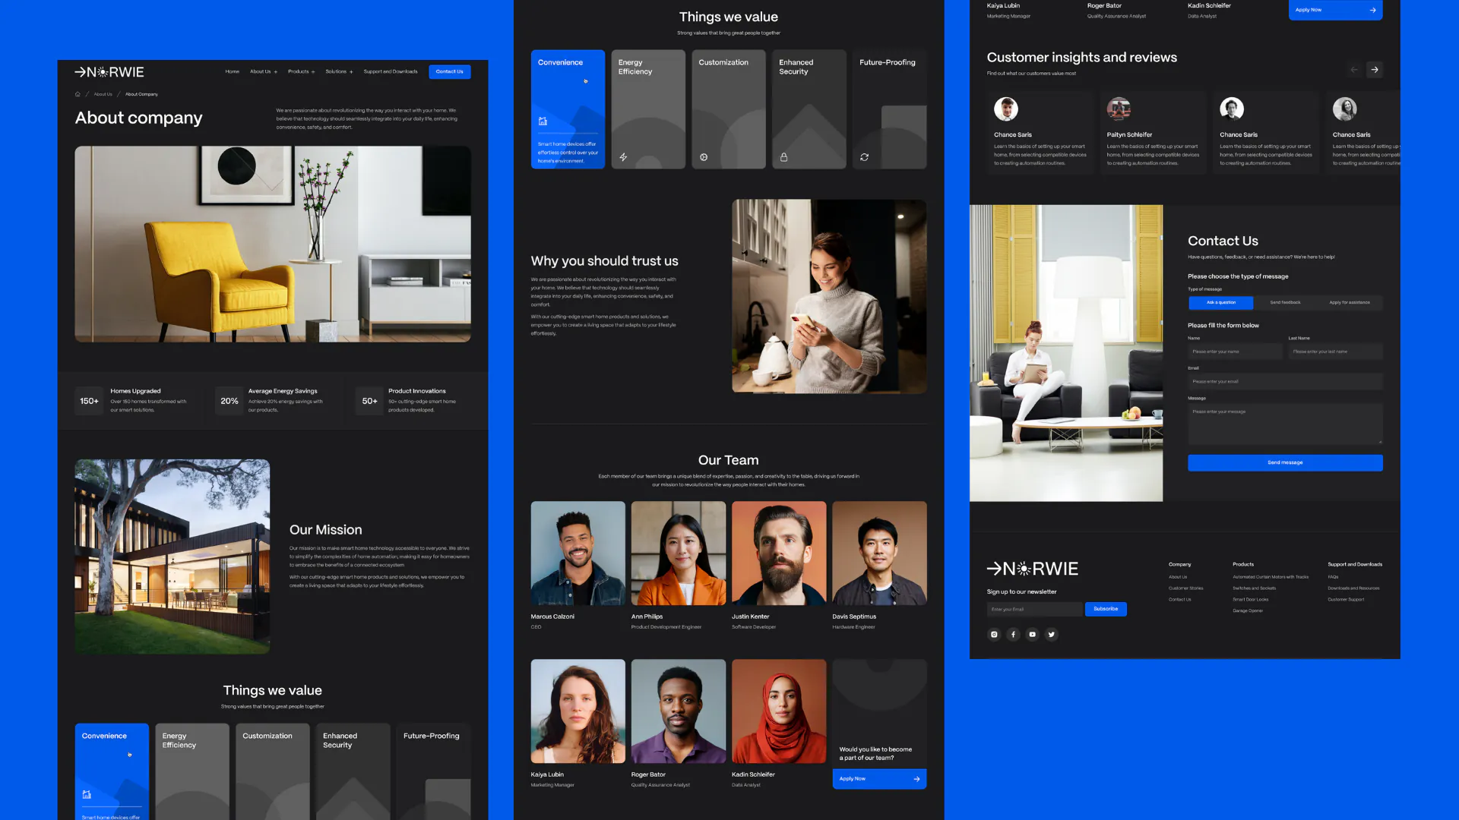Click Paityn Schleifer's reviewer avatar
This screenshot has height=820, width=1459.
(x=1119, y=109)
